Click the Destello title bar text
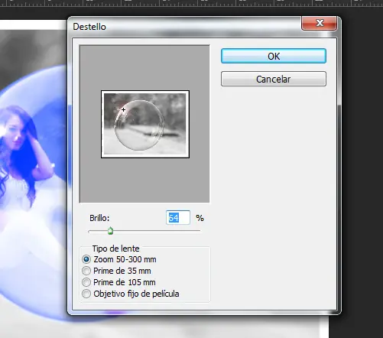Screen dimensions: 383x338 coord(89,27)
